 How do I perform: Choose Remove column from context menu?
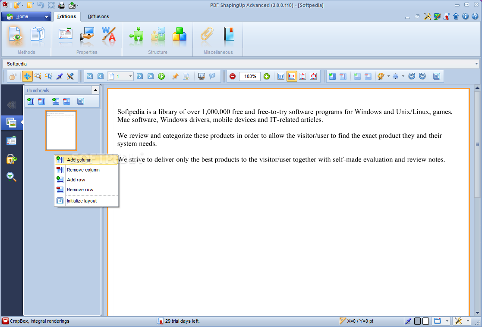click(x=86, y=170)
